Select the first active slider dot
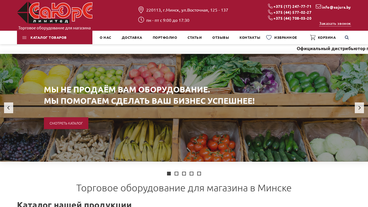 [169, 174]
